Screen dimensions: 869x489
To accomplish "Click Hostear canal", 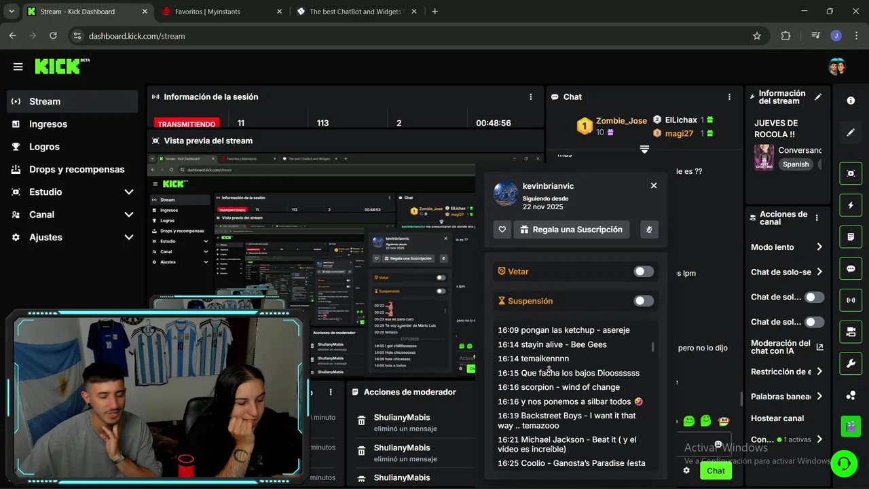I will [x=777, y=418].
